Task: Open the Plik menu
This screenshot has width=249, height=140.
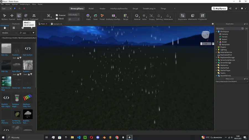Action: pyautogui.click(x=2, y=4)
